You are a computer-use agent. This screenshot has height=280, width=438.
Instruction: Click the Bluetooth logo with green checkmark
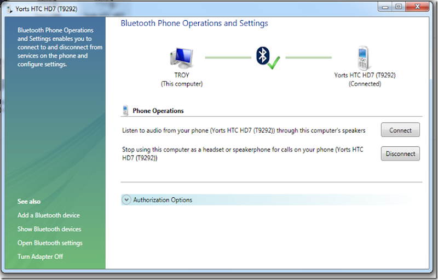[268, 58]
